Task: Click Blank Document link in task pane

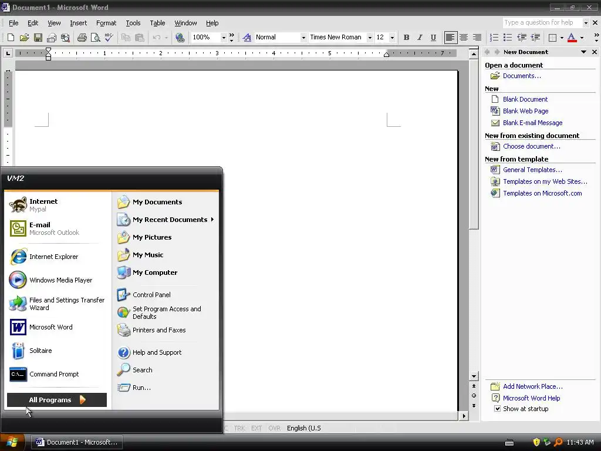Action: coord(525,99)
